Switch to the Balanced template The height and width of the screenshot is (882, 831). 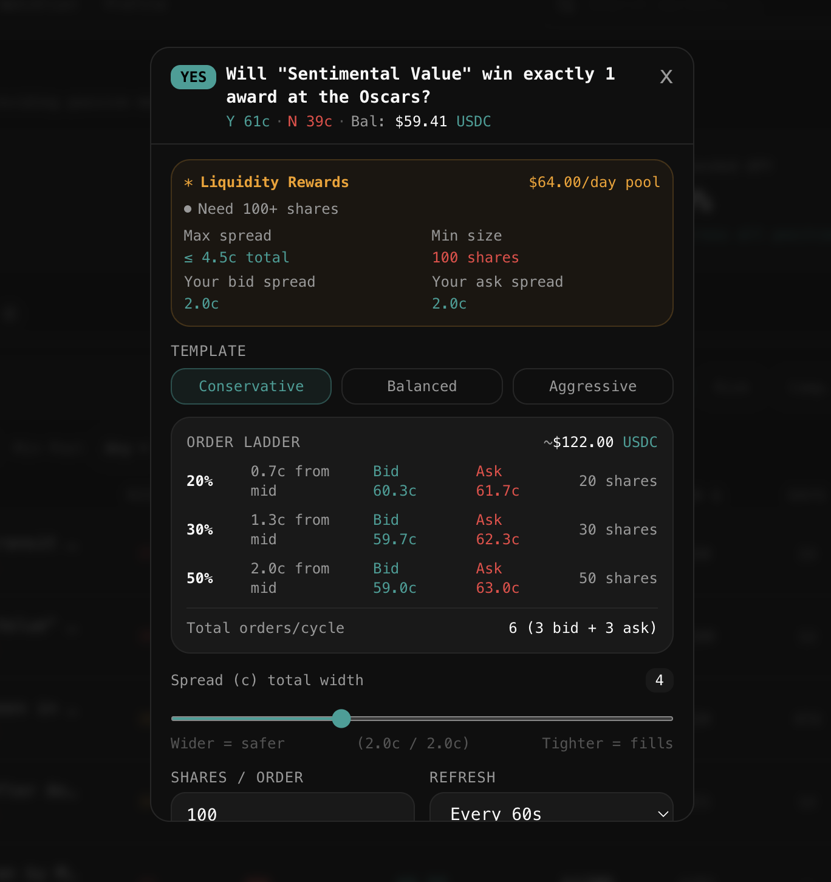(x=422, y=386)
